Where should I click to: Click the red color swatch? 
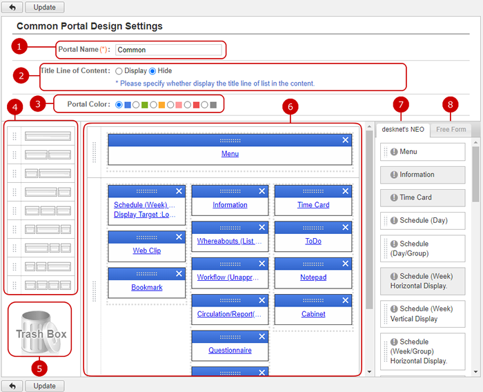tap(196, 105)
